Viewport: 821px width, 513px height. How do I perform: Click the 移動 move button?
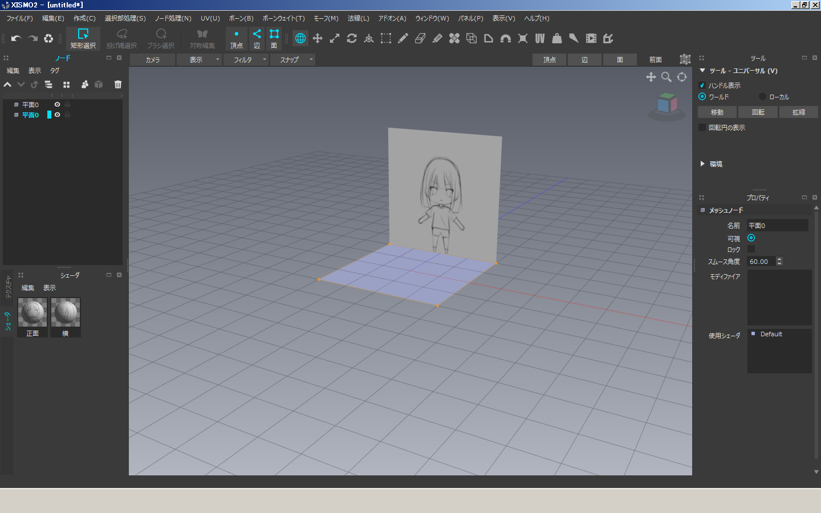(x=717, y=112)
